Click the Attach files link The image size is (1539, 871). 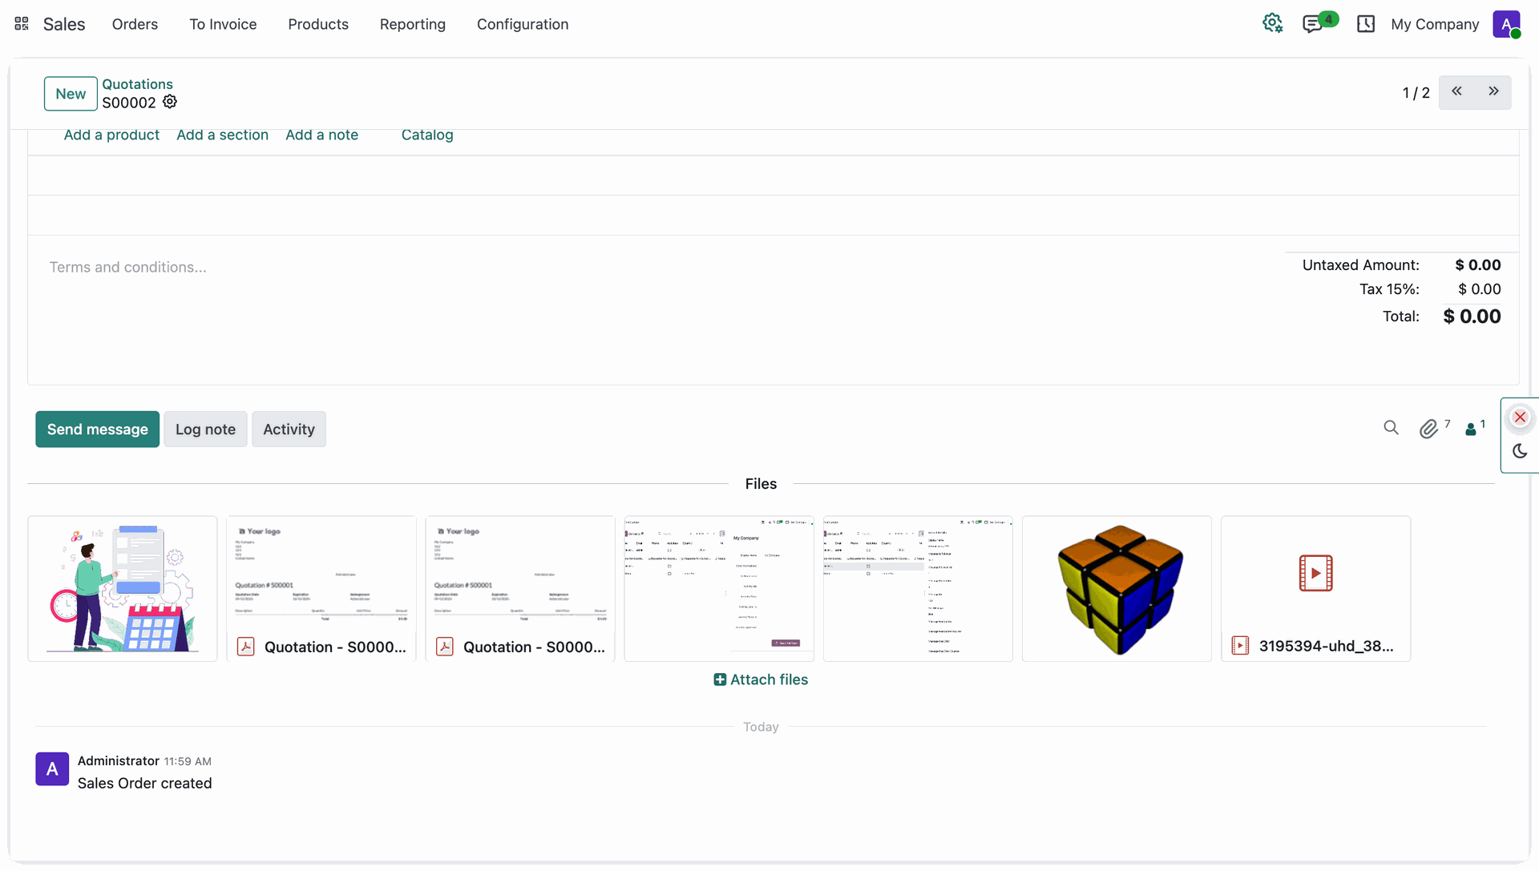[x=761, y=679]
